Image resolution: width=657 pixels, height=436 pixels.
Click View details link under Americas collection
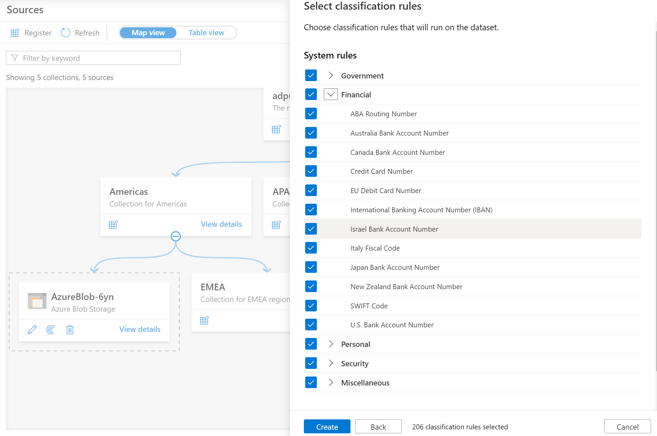pos(221,224)
